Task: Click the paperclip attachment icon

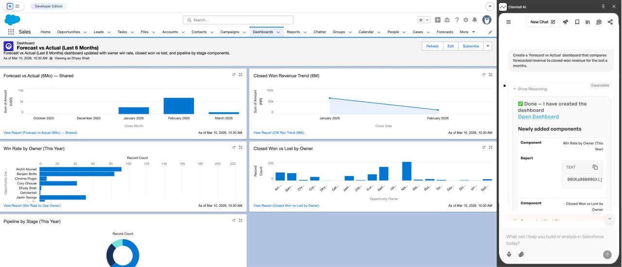Action: (x=521, y=254)
